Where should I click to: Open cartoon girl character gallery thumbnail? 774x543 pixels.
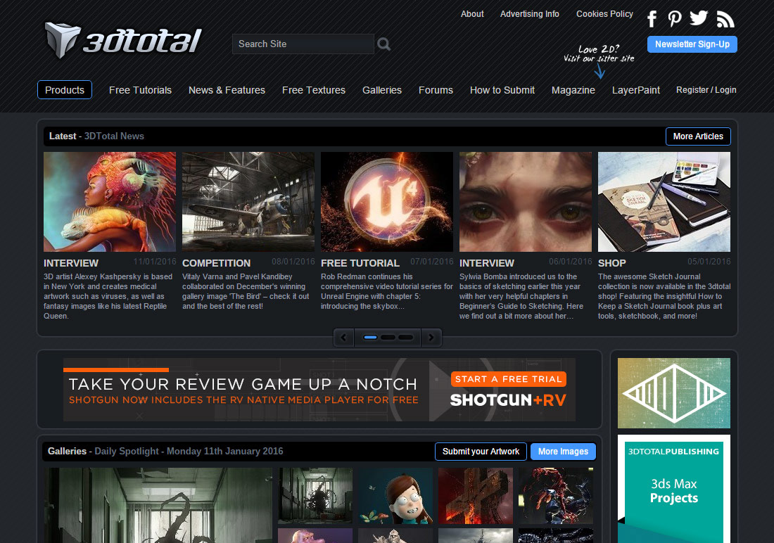click(395, 496)
